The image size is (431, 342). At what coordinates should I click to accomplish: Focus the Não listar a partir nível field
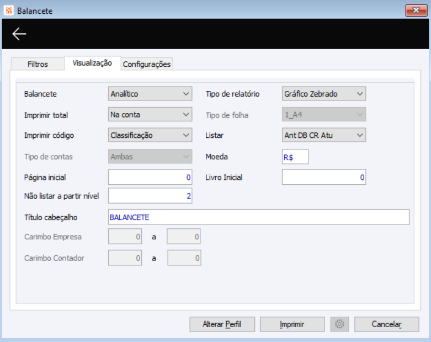point(150,196)
